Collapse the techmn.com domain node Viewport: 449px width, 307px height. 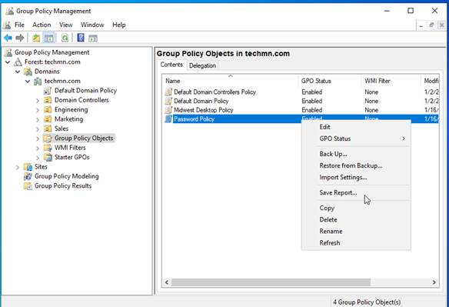[28, 81]
